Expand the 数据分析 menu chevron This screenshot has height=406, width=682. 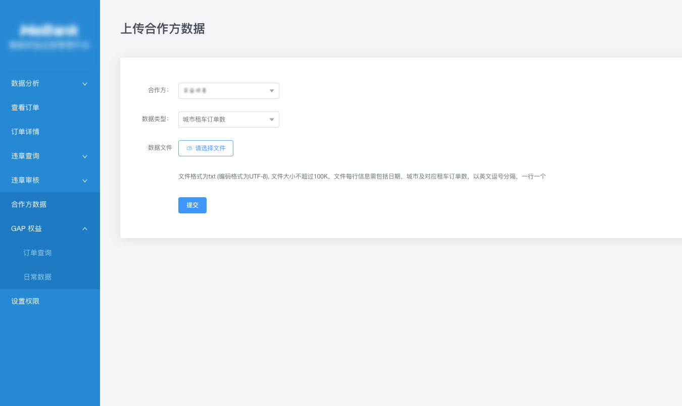(85, 84)
